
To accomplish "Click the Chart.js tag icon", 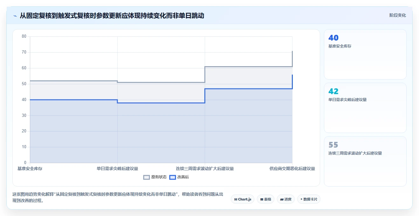I will [236, 200].
